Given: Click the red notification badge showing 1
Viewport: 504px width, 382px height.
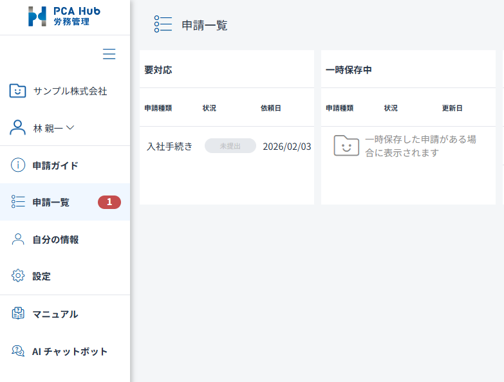Looking at the screenshot, I should pyautogui.click(x=109, y=202).
